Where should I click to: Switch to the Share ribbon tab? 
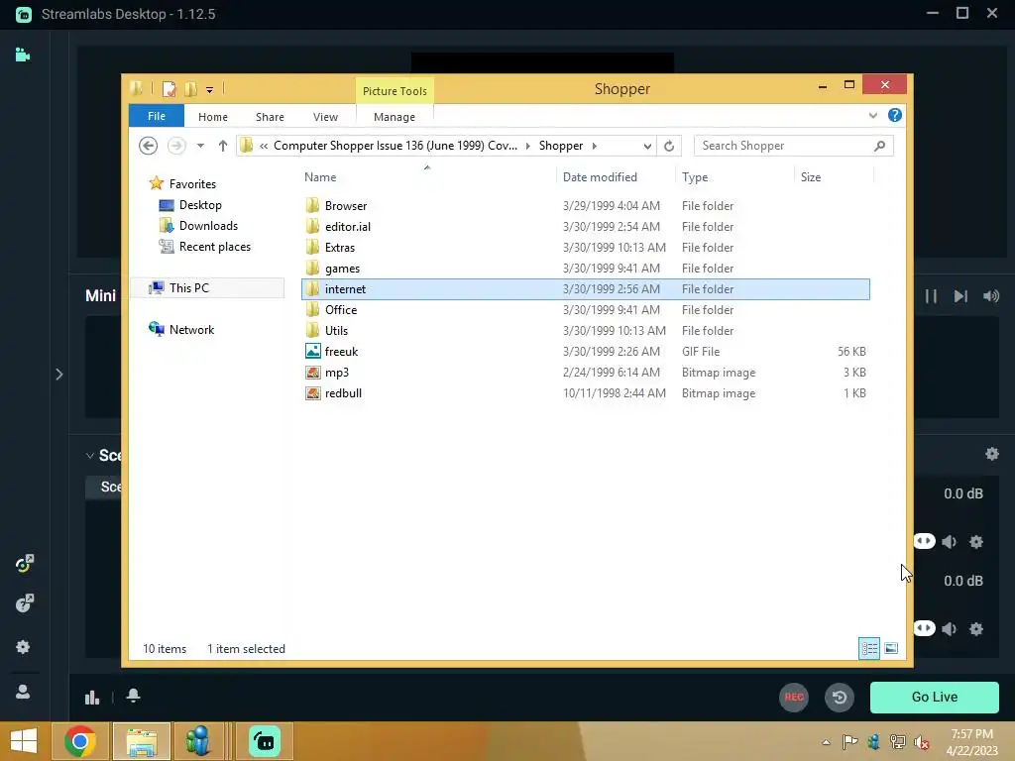click(x=270, y=117)
